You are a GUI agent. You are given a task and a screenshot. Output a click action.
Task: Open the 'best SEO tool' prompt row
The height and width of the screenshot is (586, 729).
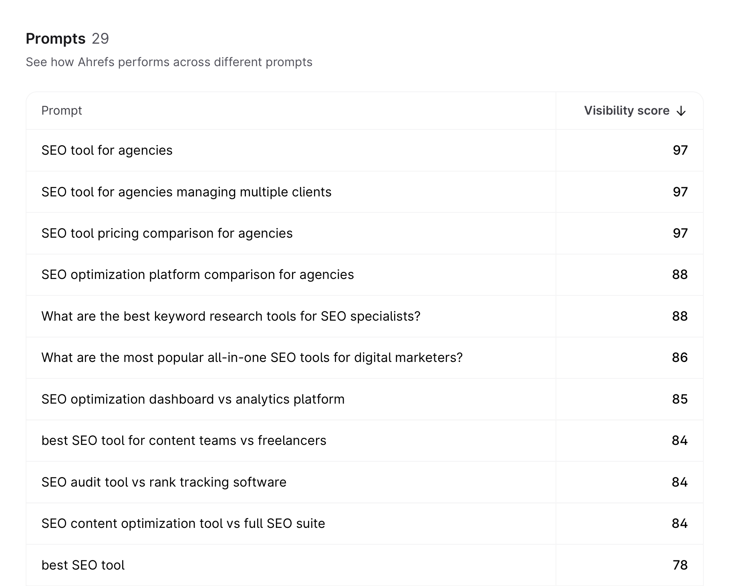coord(83,565)
